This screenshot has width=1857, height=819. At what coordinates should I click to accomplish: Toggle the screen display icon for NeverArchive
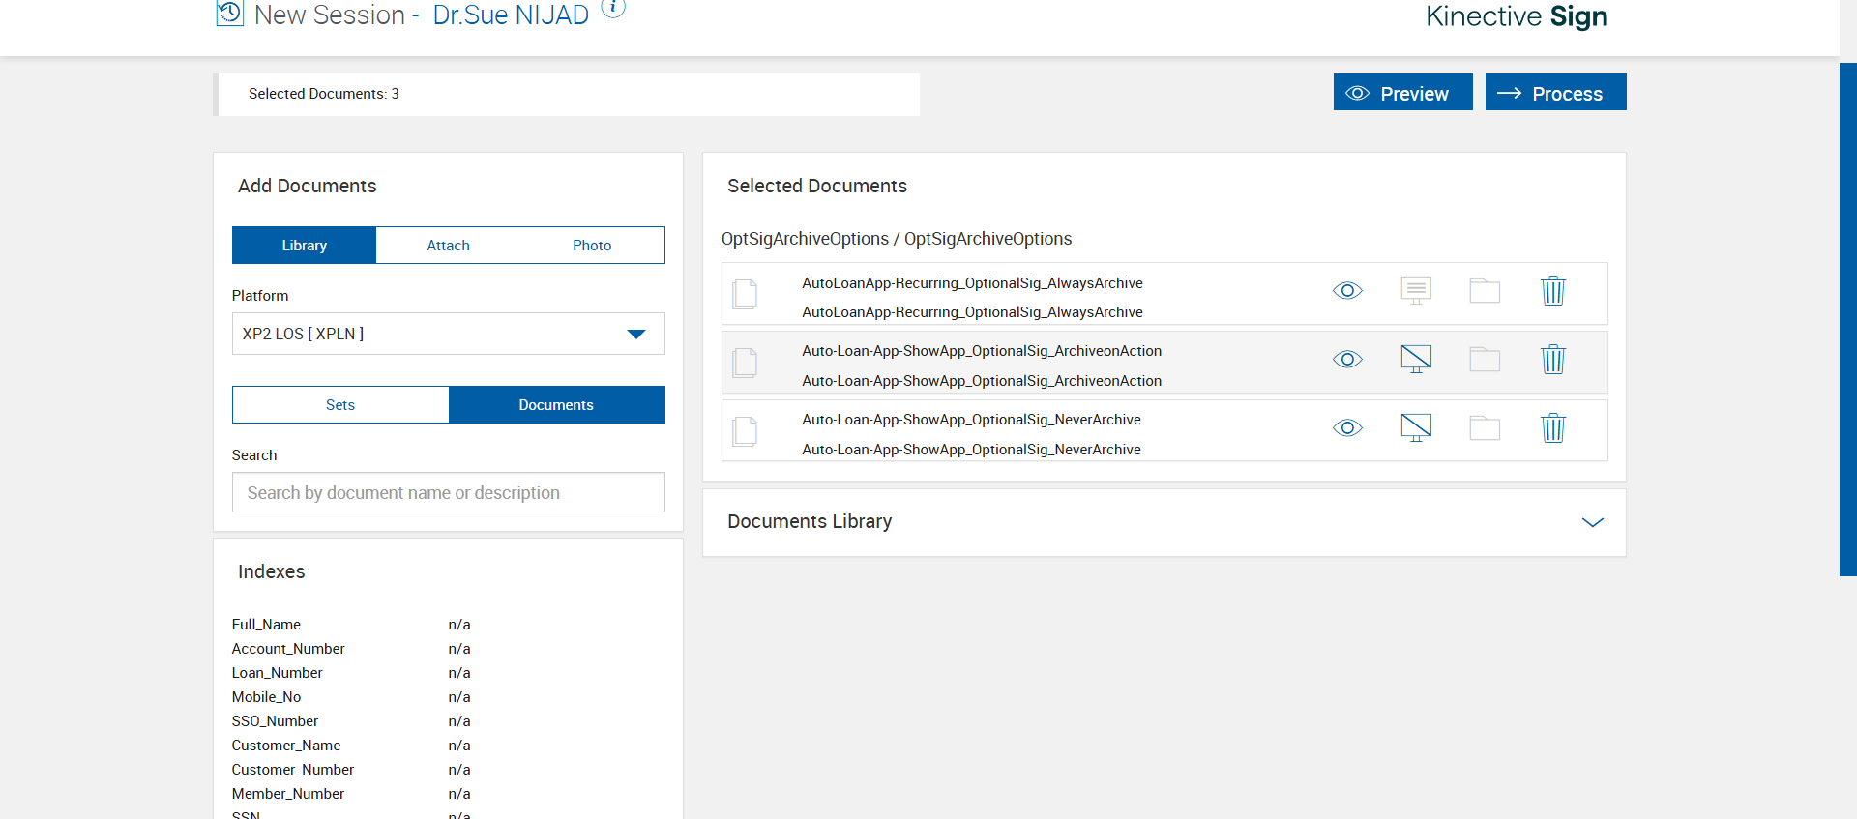(1416, 427)
